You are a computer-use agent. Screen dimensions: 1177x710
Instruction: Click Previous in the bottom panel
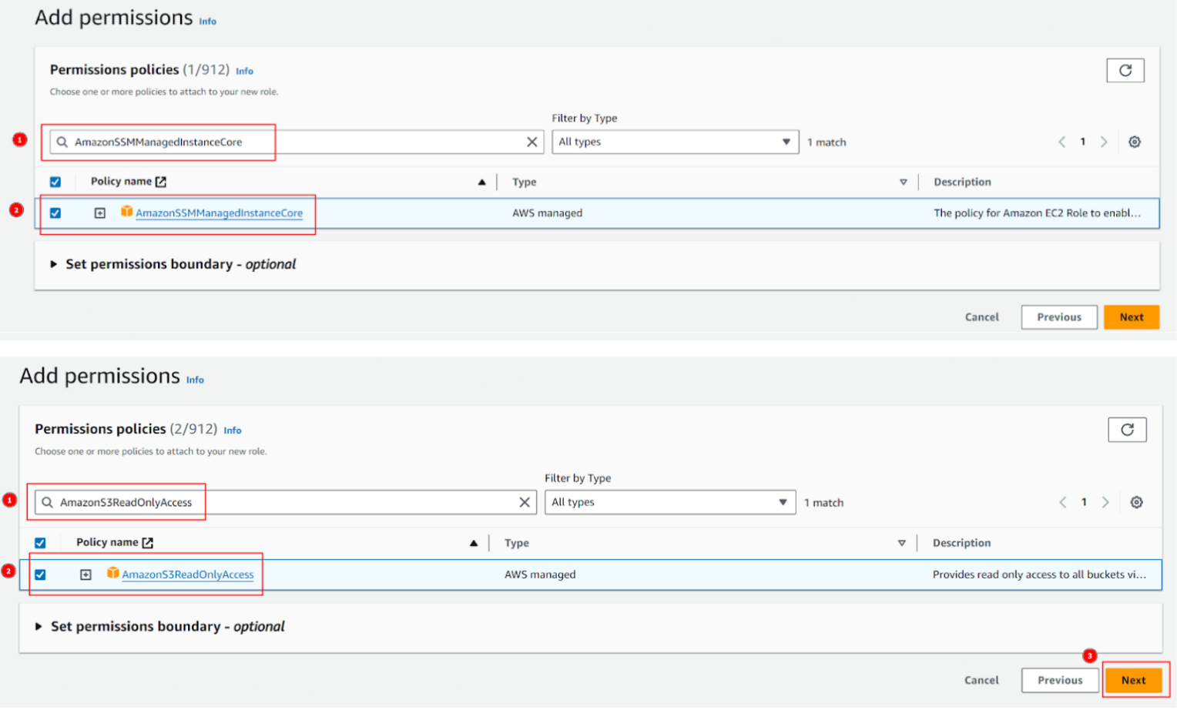pyautogui.click(x=1060, y=680)
